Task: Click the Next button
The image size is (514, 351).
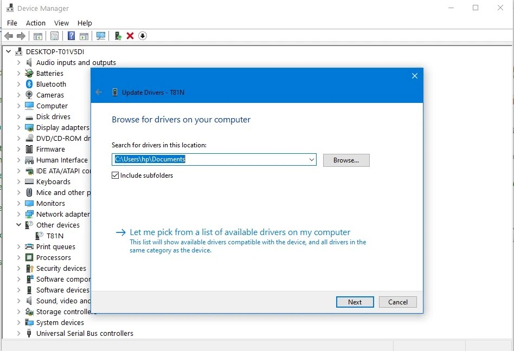Action: (355, 302)
